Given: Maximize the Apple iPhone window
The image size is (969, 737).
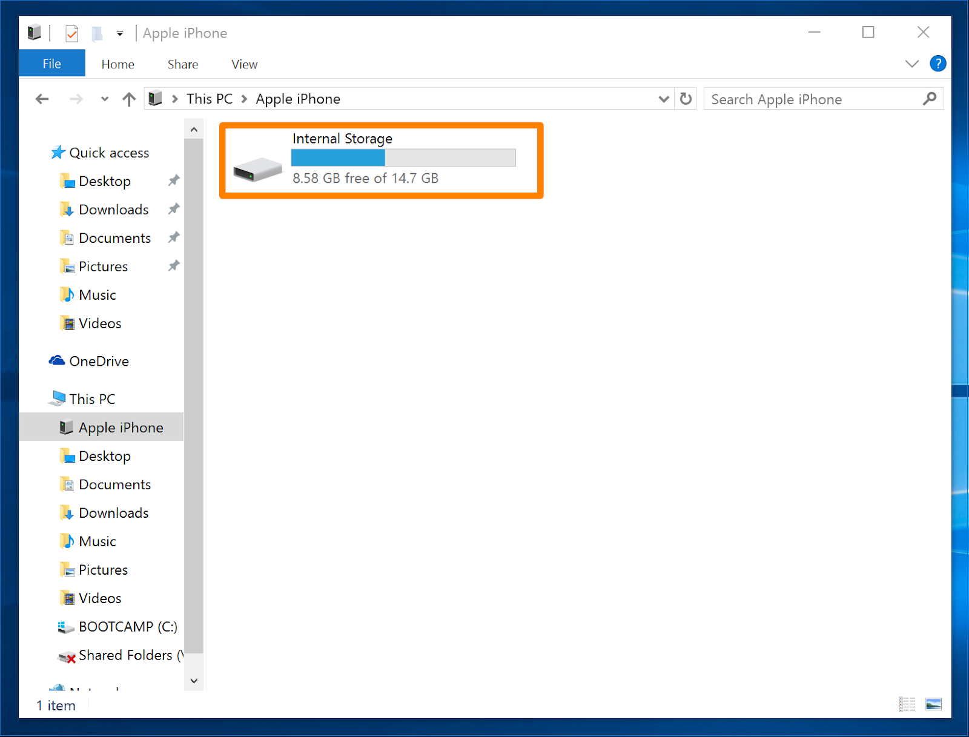Looking at the screenshot, I should [x=868, y=32].
